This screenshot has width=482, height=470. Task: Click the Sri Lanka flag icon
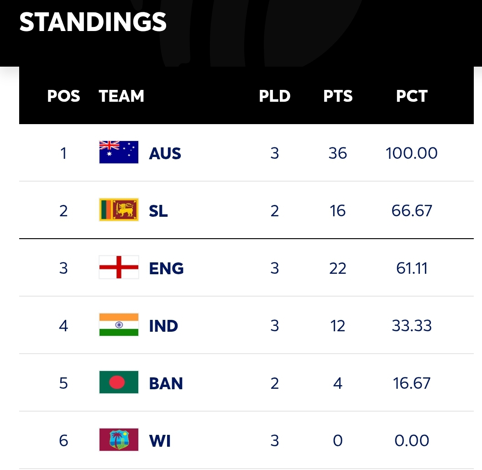[x=119, y=209]
